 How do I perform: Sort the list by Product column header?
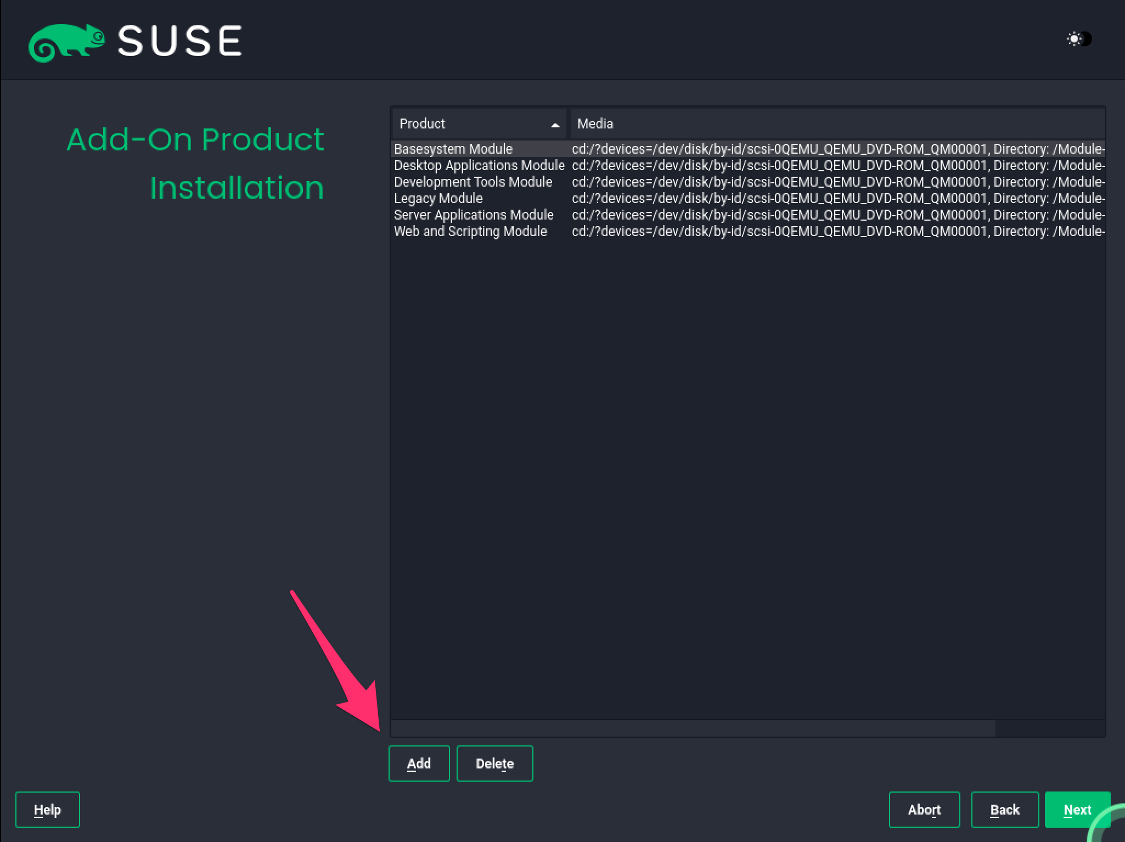point(479,124)
